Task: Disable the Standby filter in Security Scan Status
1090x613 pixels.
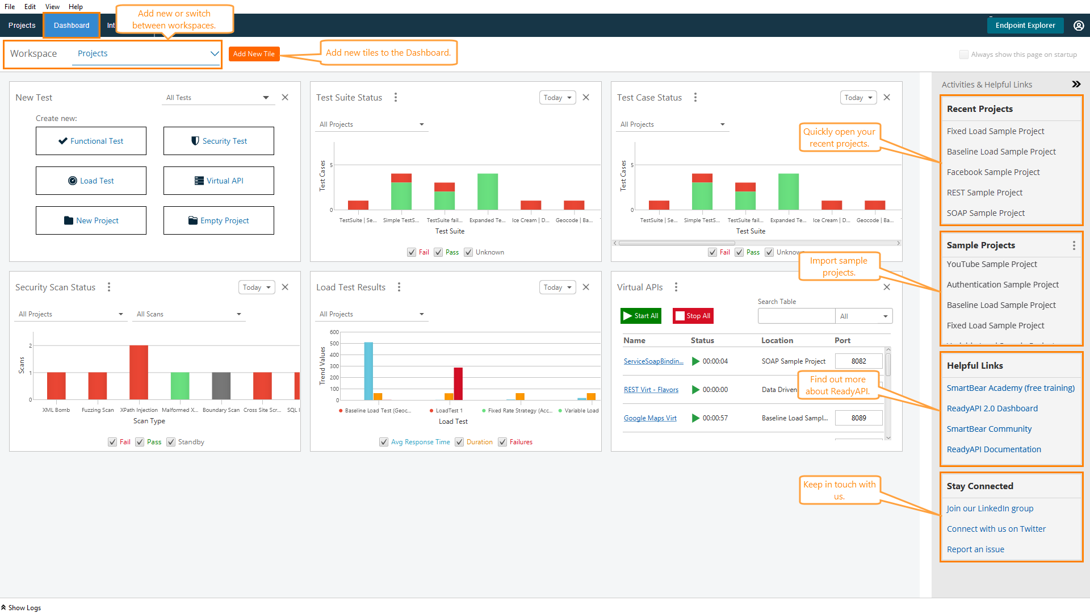Action: (x=171, y=441)
